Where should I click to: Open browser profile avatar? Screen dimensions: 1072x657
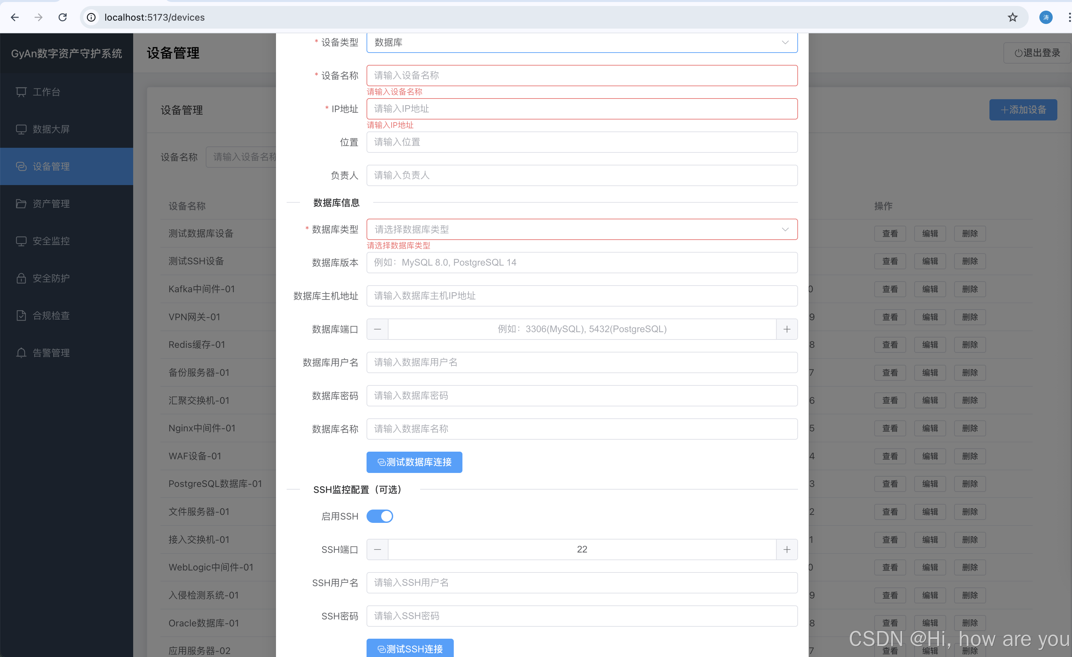(x=1045, y=17)
